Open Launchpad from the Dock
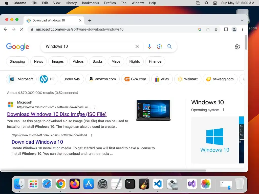Image resolution: width=259 pixels, height=194 pixels. coord(33,184)
